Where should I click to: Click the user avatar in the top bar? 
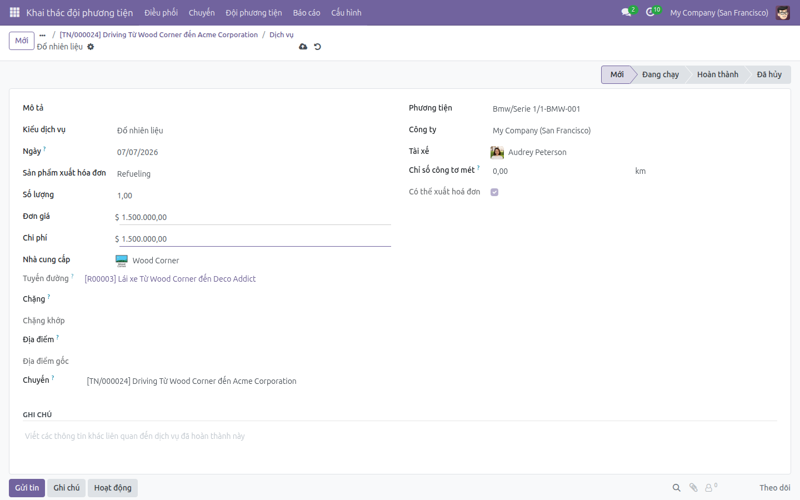click(783, 12)
